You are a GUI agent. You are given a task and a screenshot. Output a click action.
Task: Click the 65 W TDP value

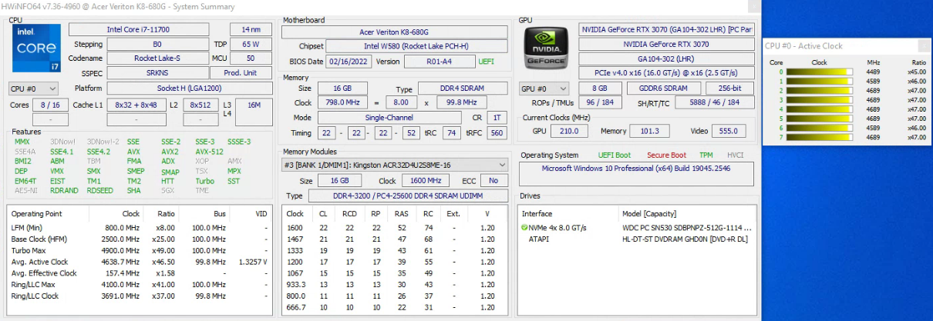(x=251, y=44)
